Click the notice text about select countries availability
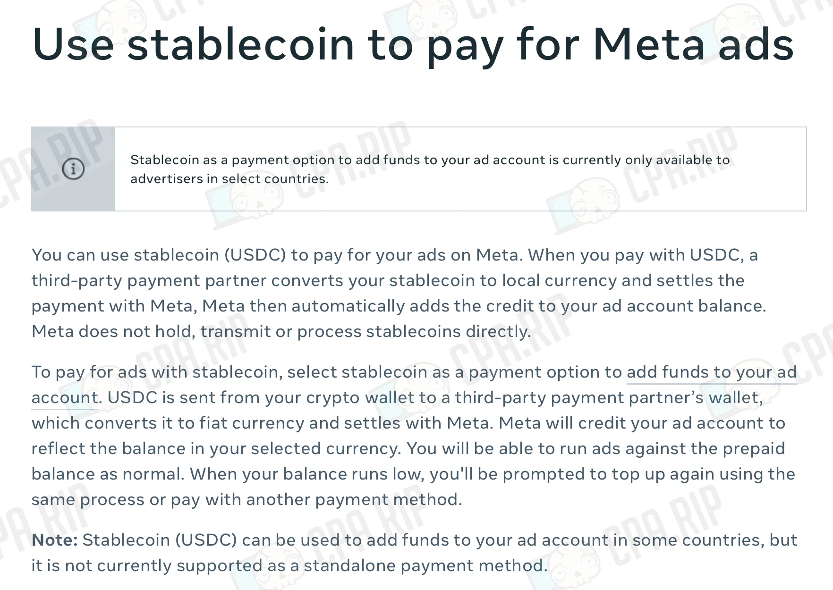This screenshot has width=833, height=590. 430,169
